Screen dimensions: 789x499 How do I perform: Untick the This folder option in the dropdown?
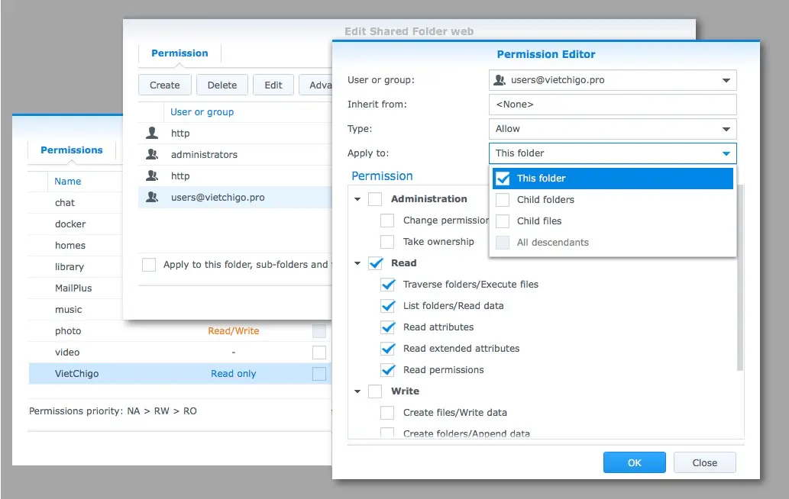pyautogui.click(x=503, y=179)
